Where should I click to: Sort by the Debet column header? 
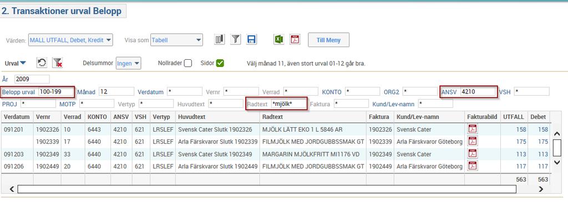pyautogui.click(x=539, y=117)
